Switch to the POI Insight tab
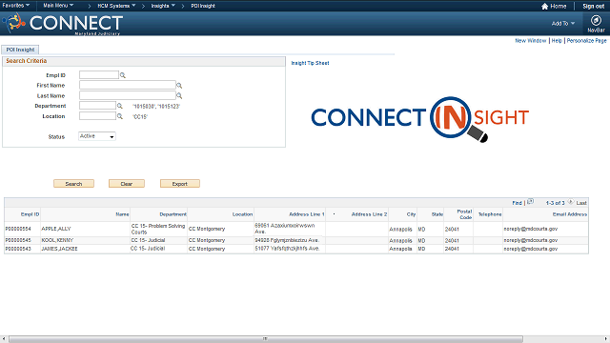Screen dimensions: 610x343 [20, 50]
